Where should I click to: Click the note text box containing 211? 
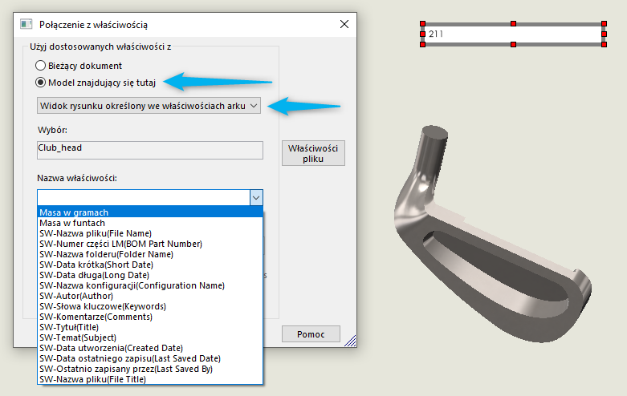[x=513, y=34]
